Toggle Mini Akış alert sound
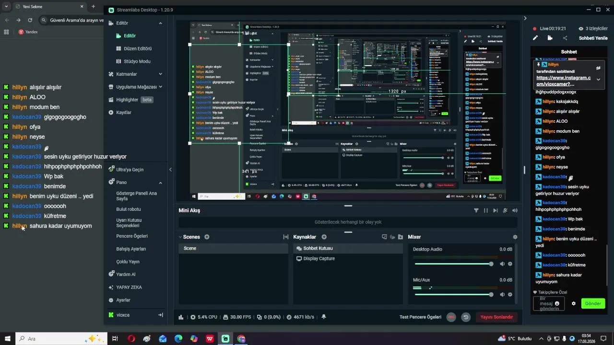614x345 pixels. (x=515, y=210)
